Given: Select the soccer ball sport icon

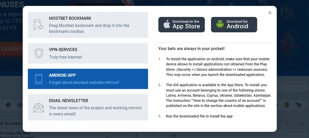Looking at the screenshot, I should [x=20, y=105].
